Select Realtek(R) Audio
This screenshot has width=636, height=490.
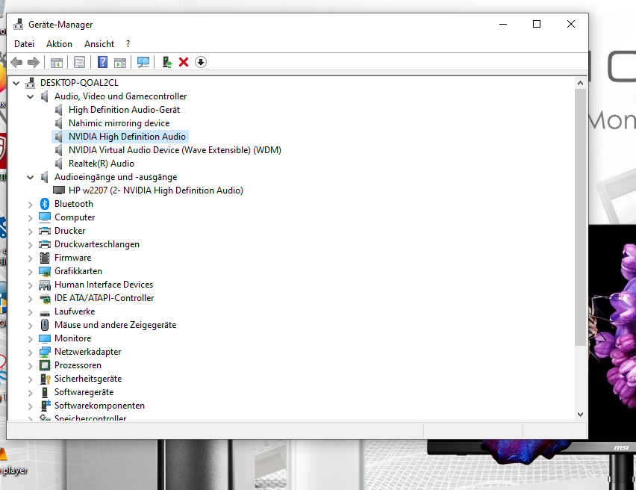(102, 163)
